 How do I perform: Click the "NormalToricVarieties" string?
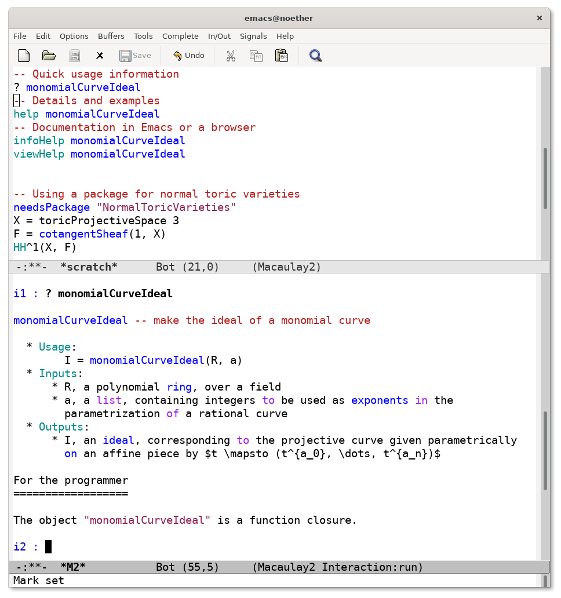166,207
